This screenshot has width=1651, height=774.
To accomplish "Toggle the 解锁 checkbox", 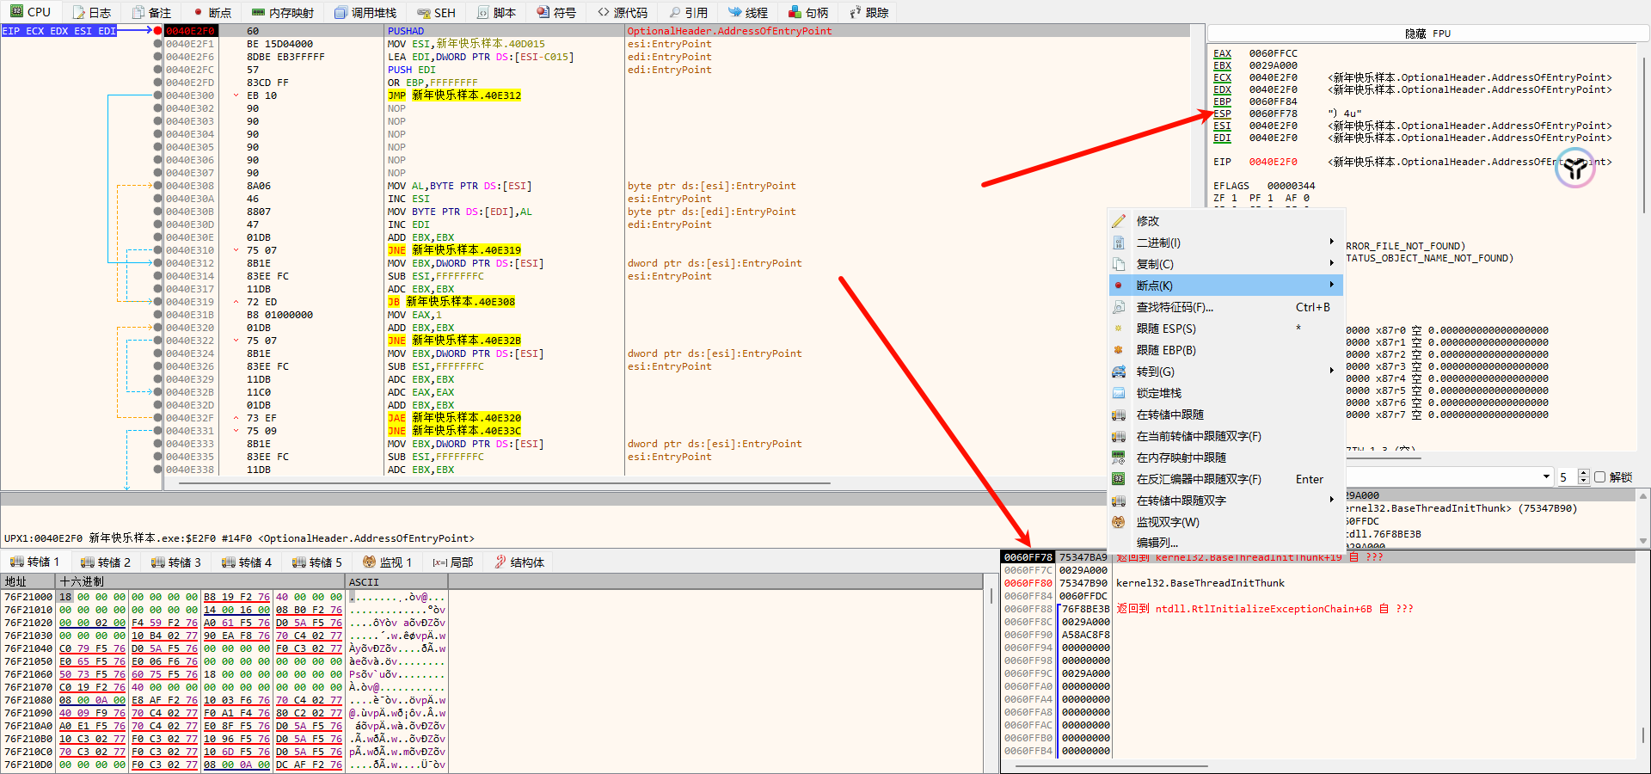I will pos(1600,477).
